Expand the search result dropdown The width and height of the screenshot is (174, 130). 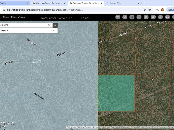[x=52, y=31]
